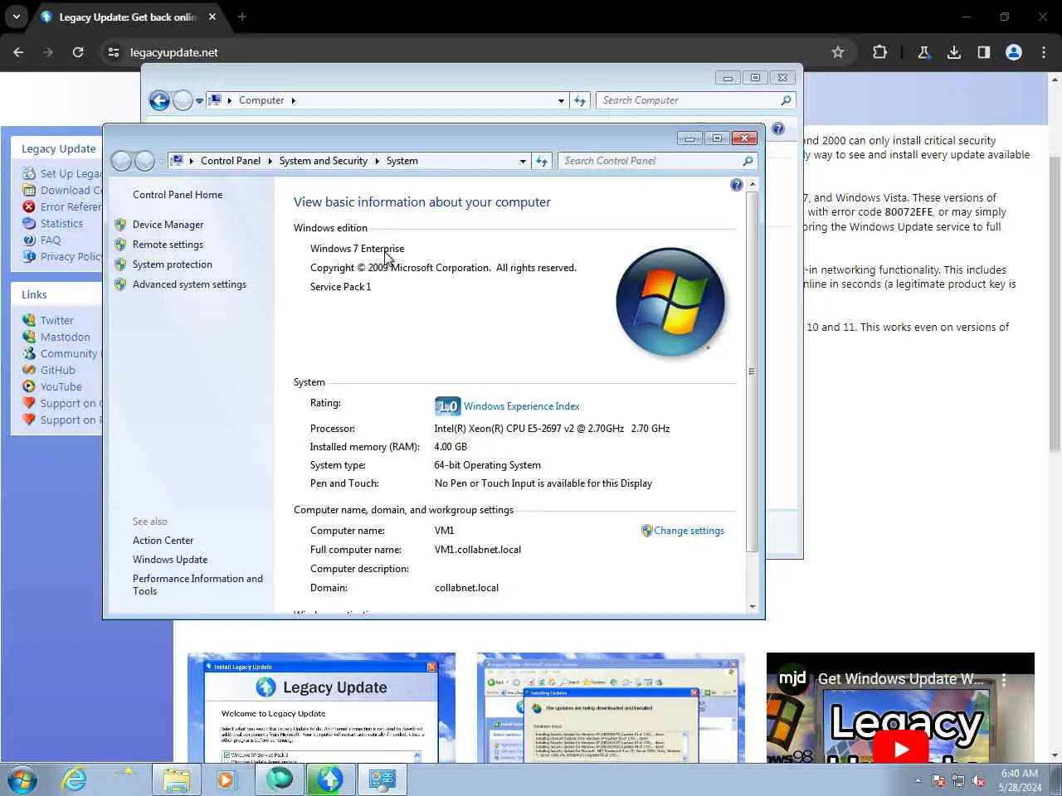Open Remote settings link
Screen dimensions: 1062x796
coord(168,245)
